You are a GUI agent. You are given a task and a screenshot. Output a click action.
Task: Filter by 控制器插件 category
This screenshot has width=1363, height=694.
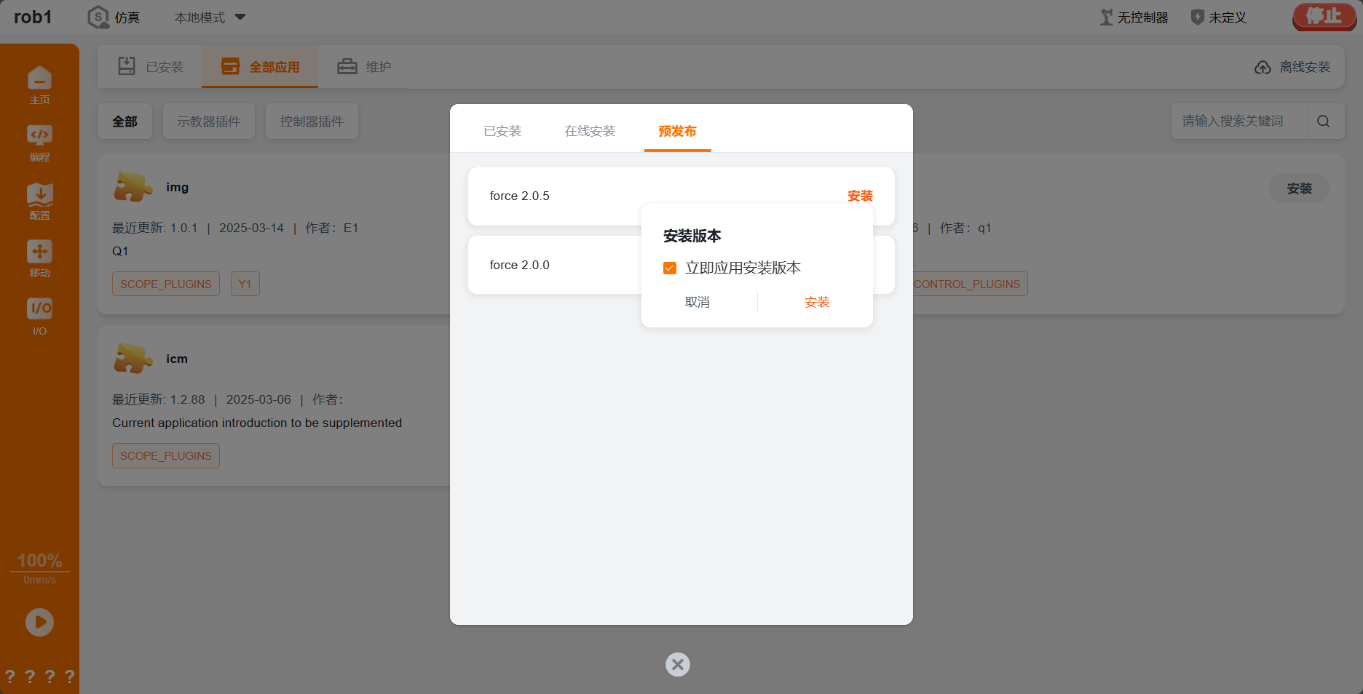tap(312, 121)
